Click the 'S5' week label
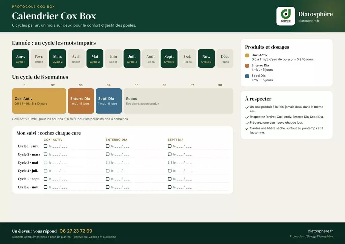Image resolution: width=345 pixels, height=244 pixels. tap(136, 85)
